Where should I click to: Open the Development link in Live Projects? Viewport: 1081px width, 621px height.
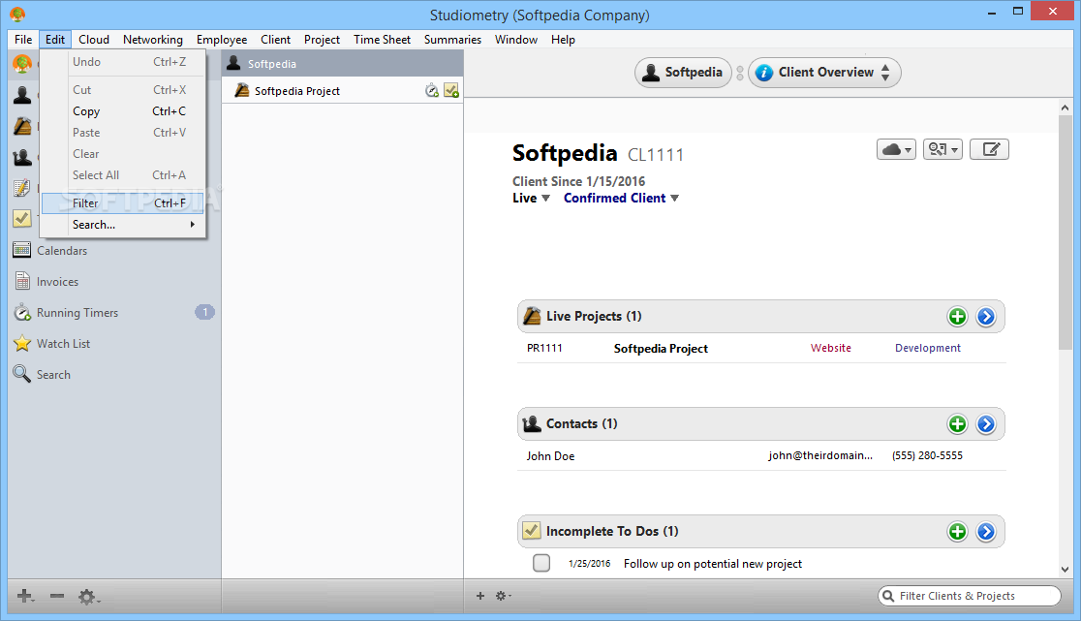point(927,348)
